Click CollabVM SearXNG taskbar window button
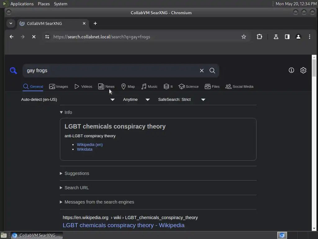Viewport: 318px width, 239px height. click(x=37, y=235)
